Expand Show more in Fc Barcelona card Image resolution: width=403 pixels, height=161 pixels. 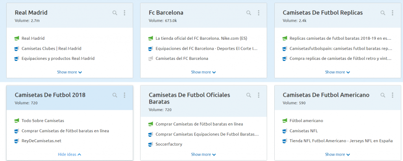click(203, 72)
